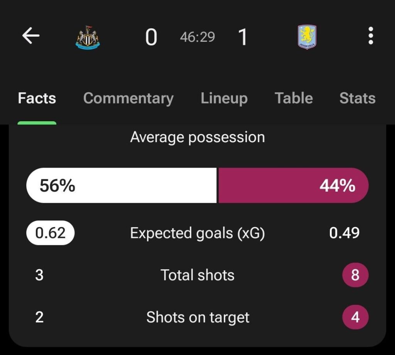The width and height of the screenshot is (395, 355).
Task: Open the Stats tab
Action: (x=357, y=99)
